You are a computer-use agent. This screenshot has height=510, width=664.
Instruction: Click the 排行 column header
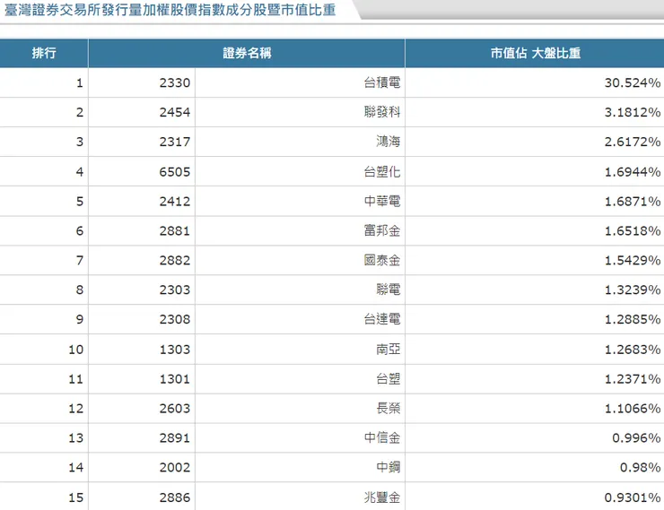click(44, 53)
